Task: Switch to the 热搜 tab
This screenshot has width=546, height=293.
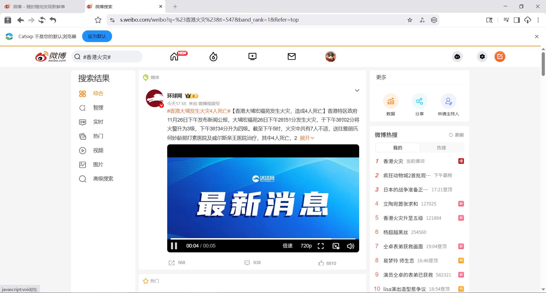Action: [441, 148]
